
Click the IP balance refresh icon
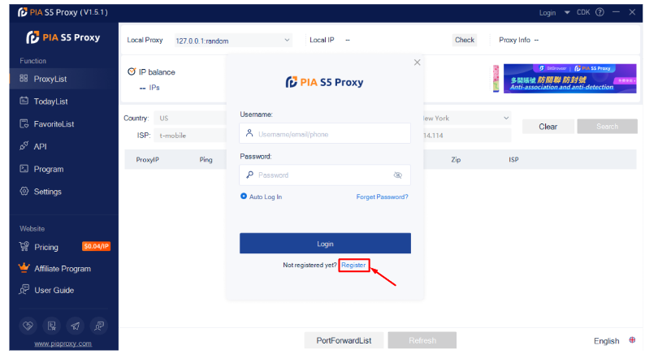point(132,71)
